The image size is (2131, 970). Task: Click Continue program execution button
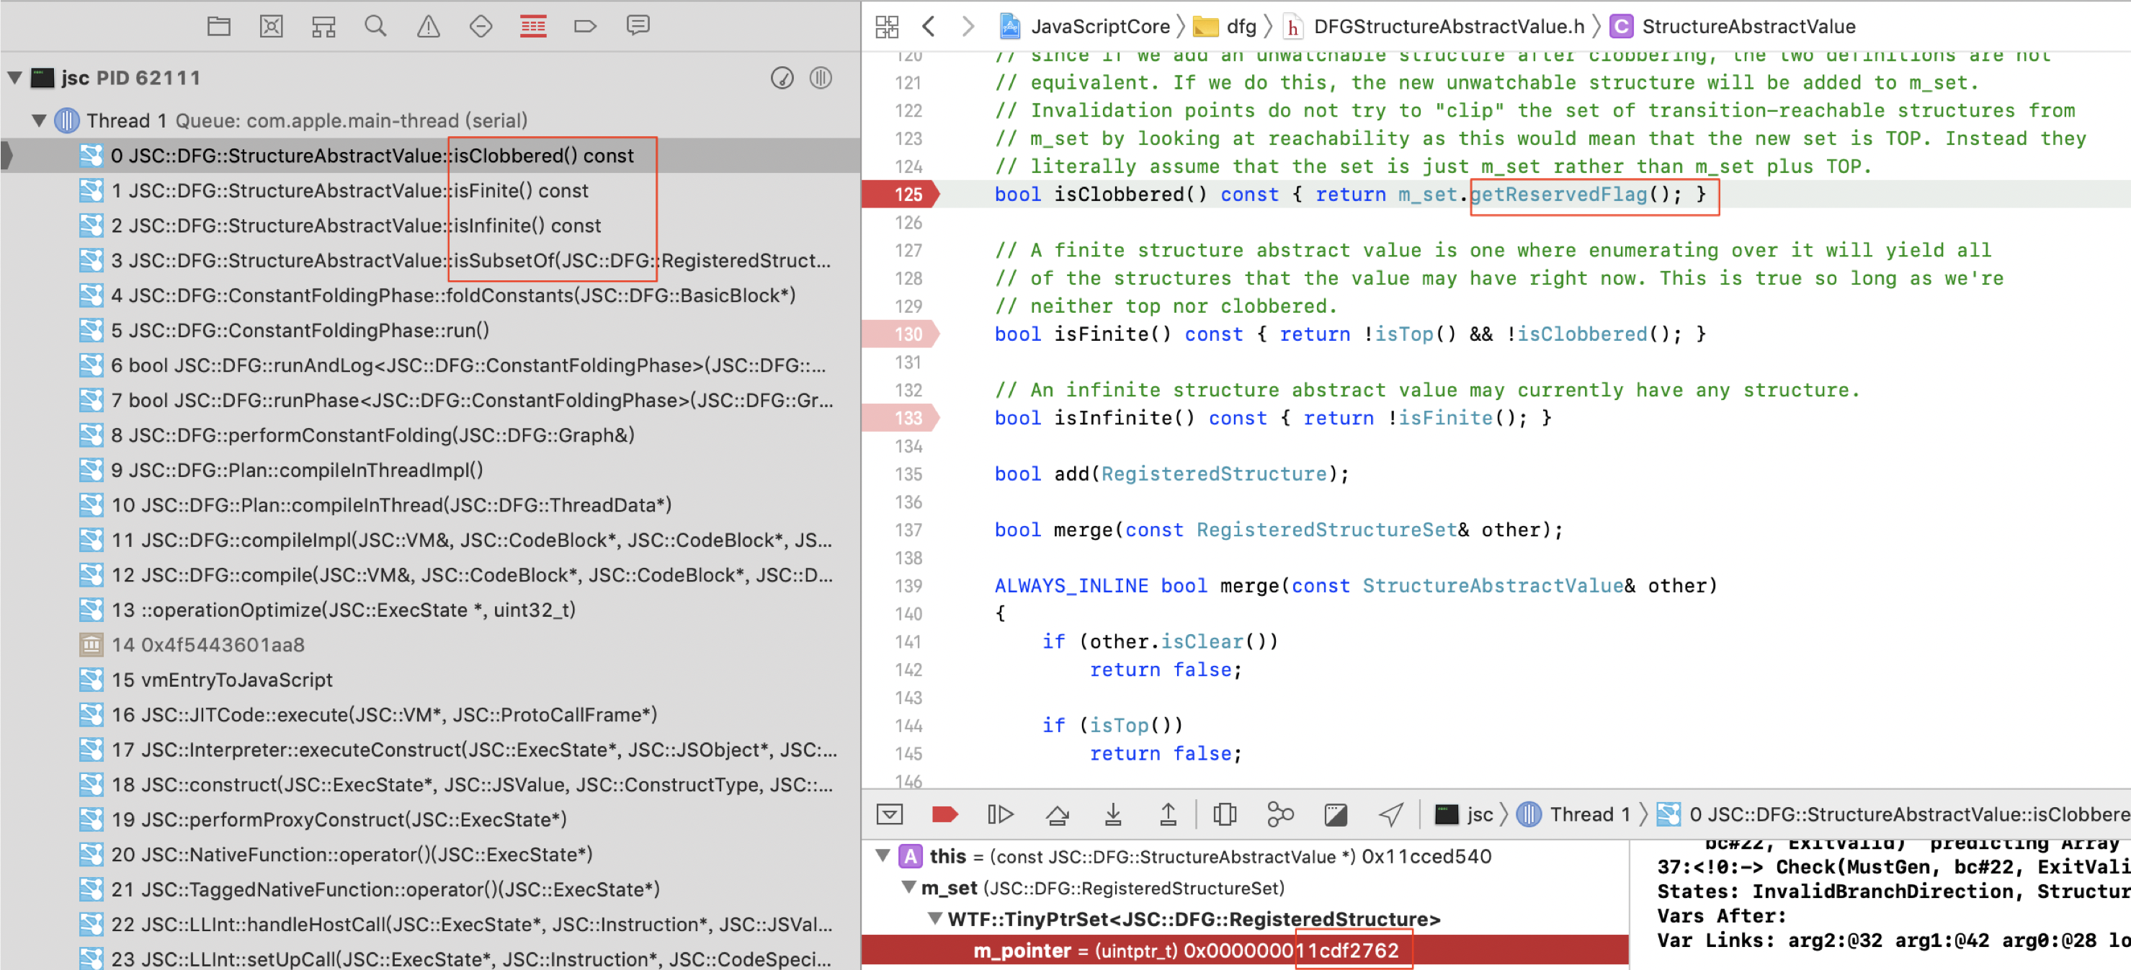pos(999,814)
